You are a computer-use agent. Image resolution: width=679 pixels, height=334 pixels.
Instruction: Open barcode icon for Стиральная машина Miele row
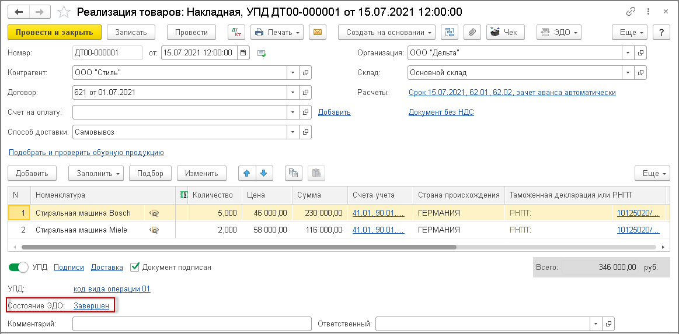(154, 230)
